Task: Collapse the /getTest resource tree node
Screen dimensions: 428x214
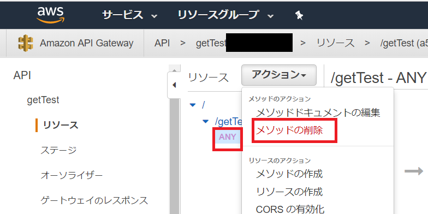Action: point(205,121)
